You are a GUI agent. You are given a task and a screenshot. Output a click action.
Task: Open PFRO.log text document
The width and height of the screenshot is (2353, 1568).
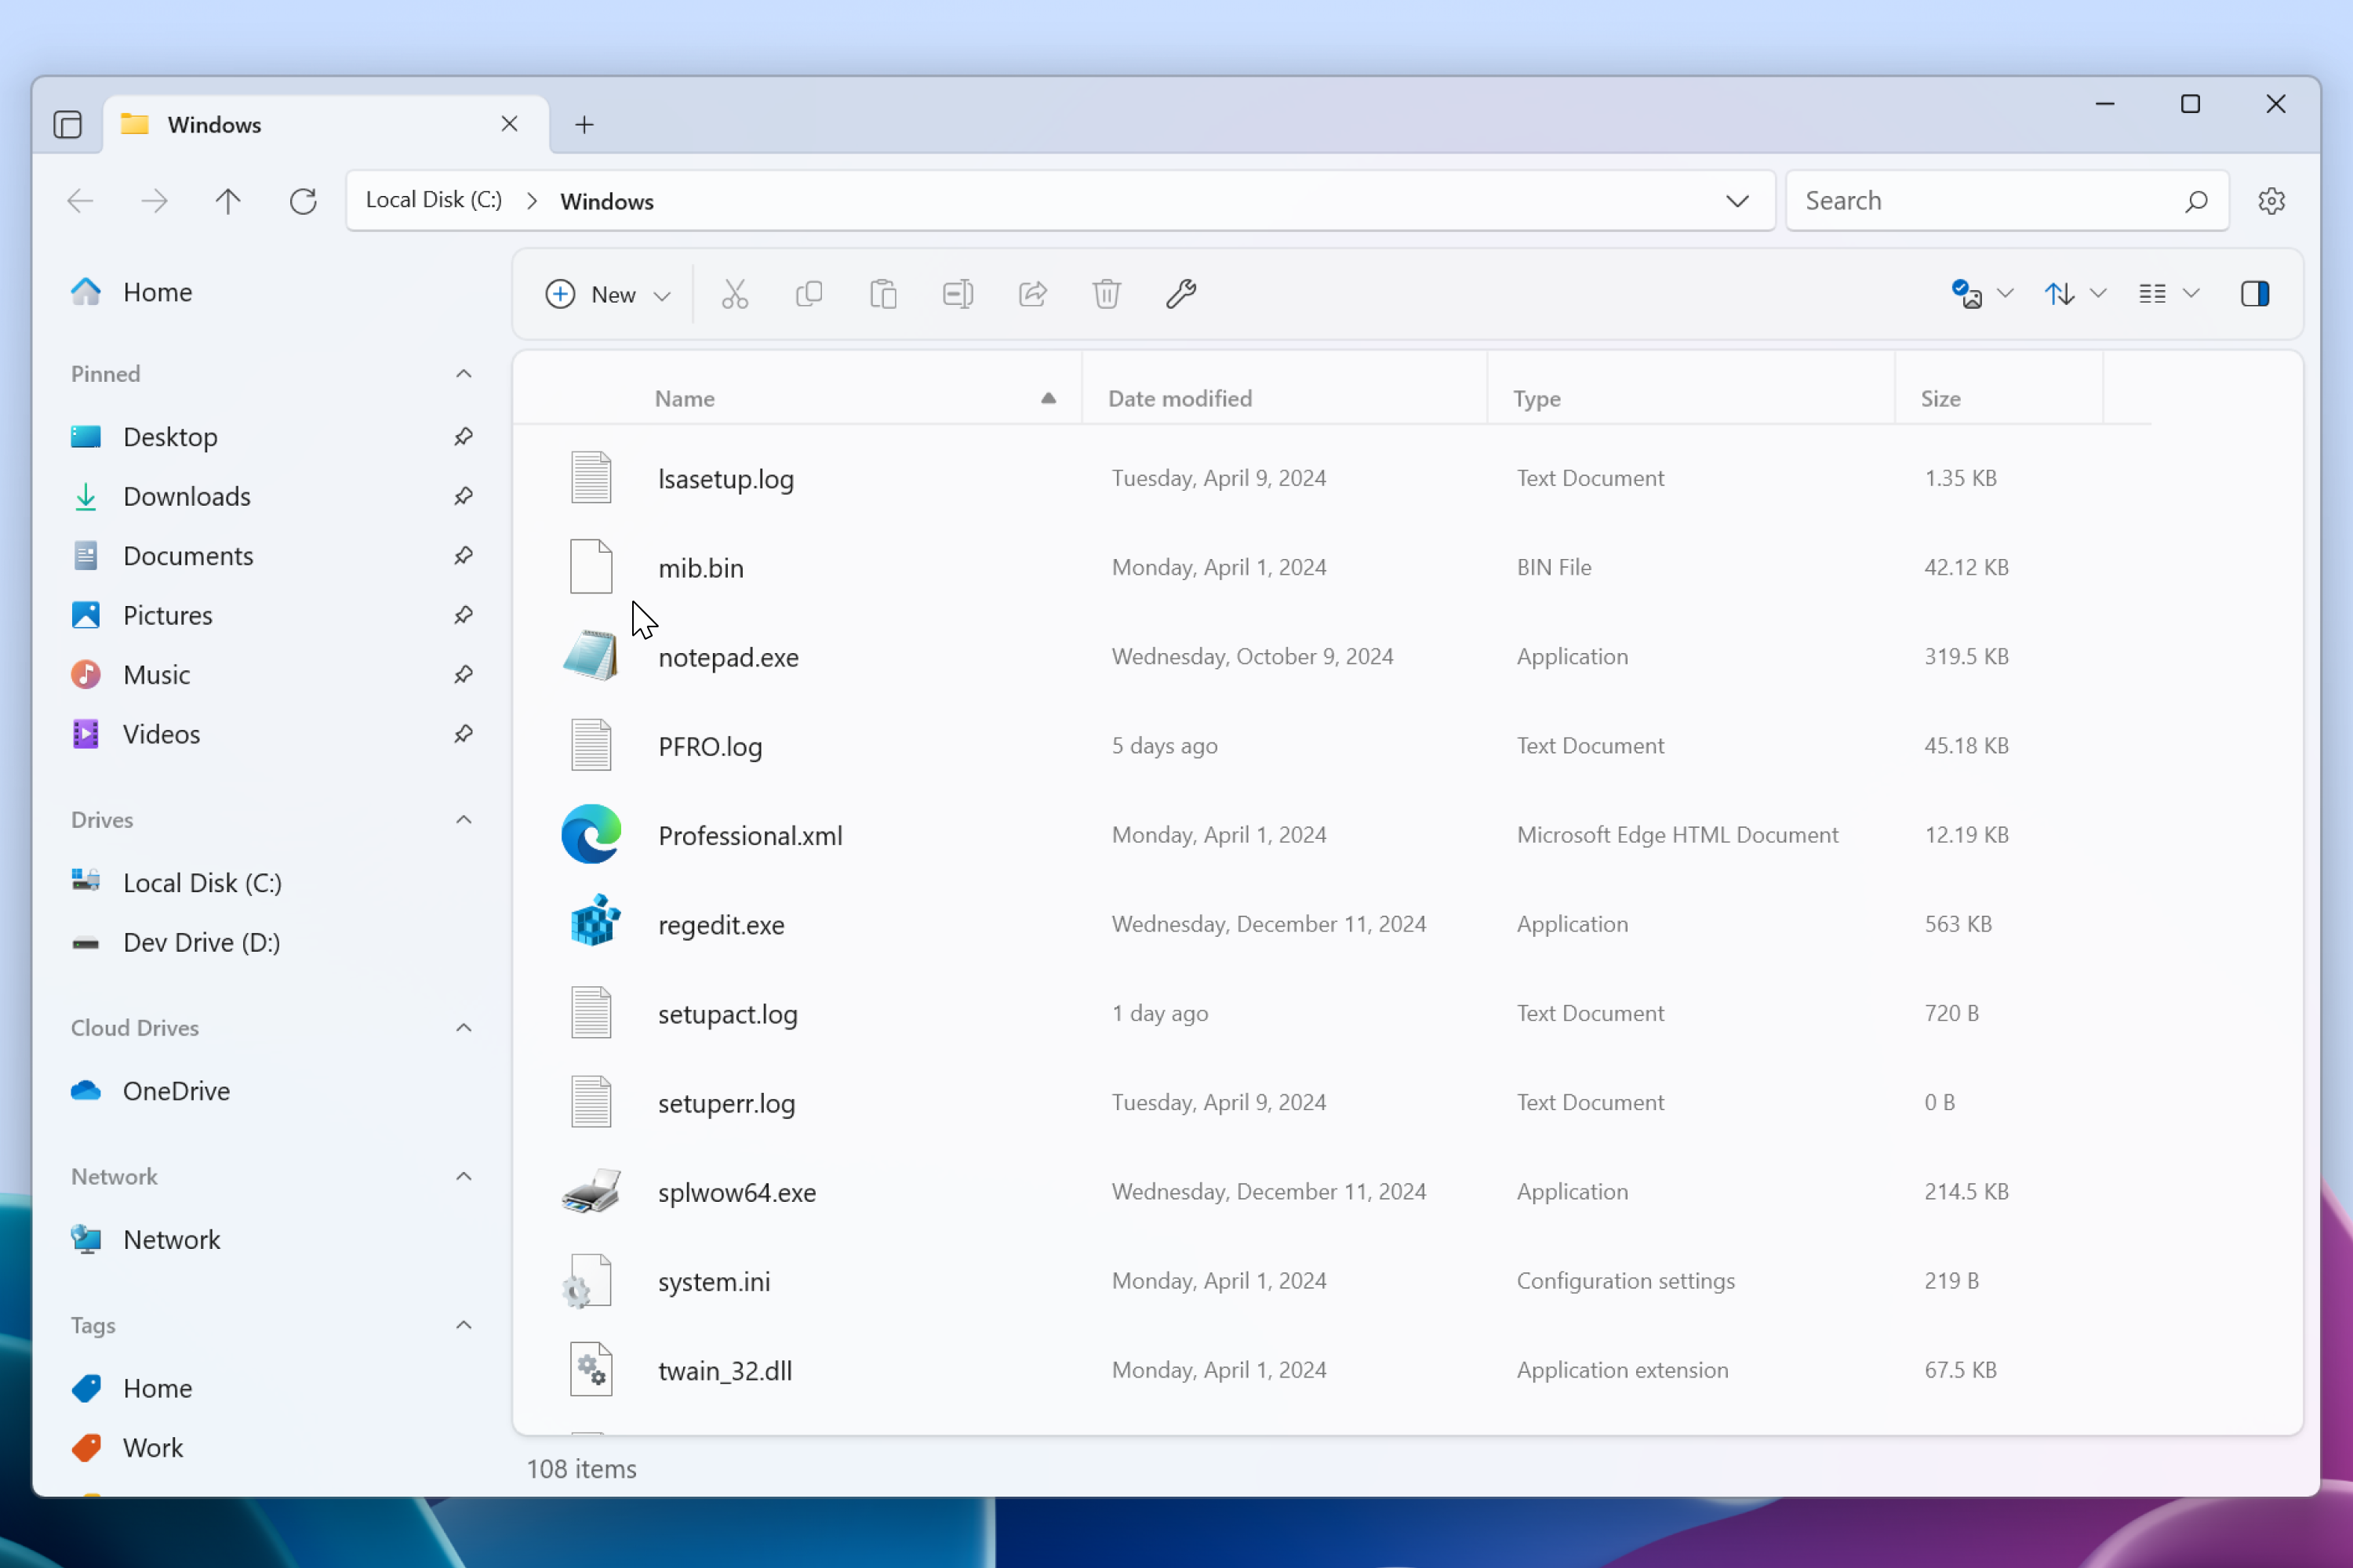tap(709, 744)
